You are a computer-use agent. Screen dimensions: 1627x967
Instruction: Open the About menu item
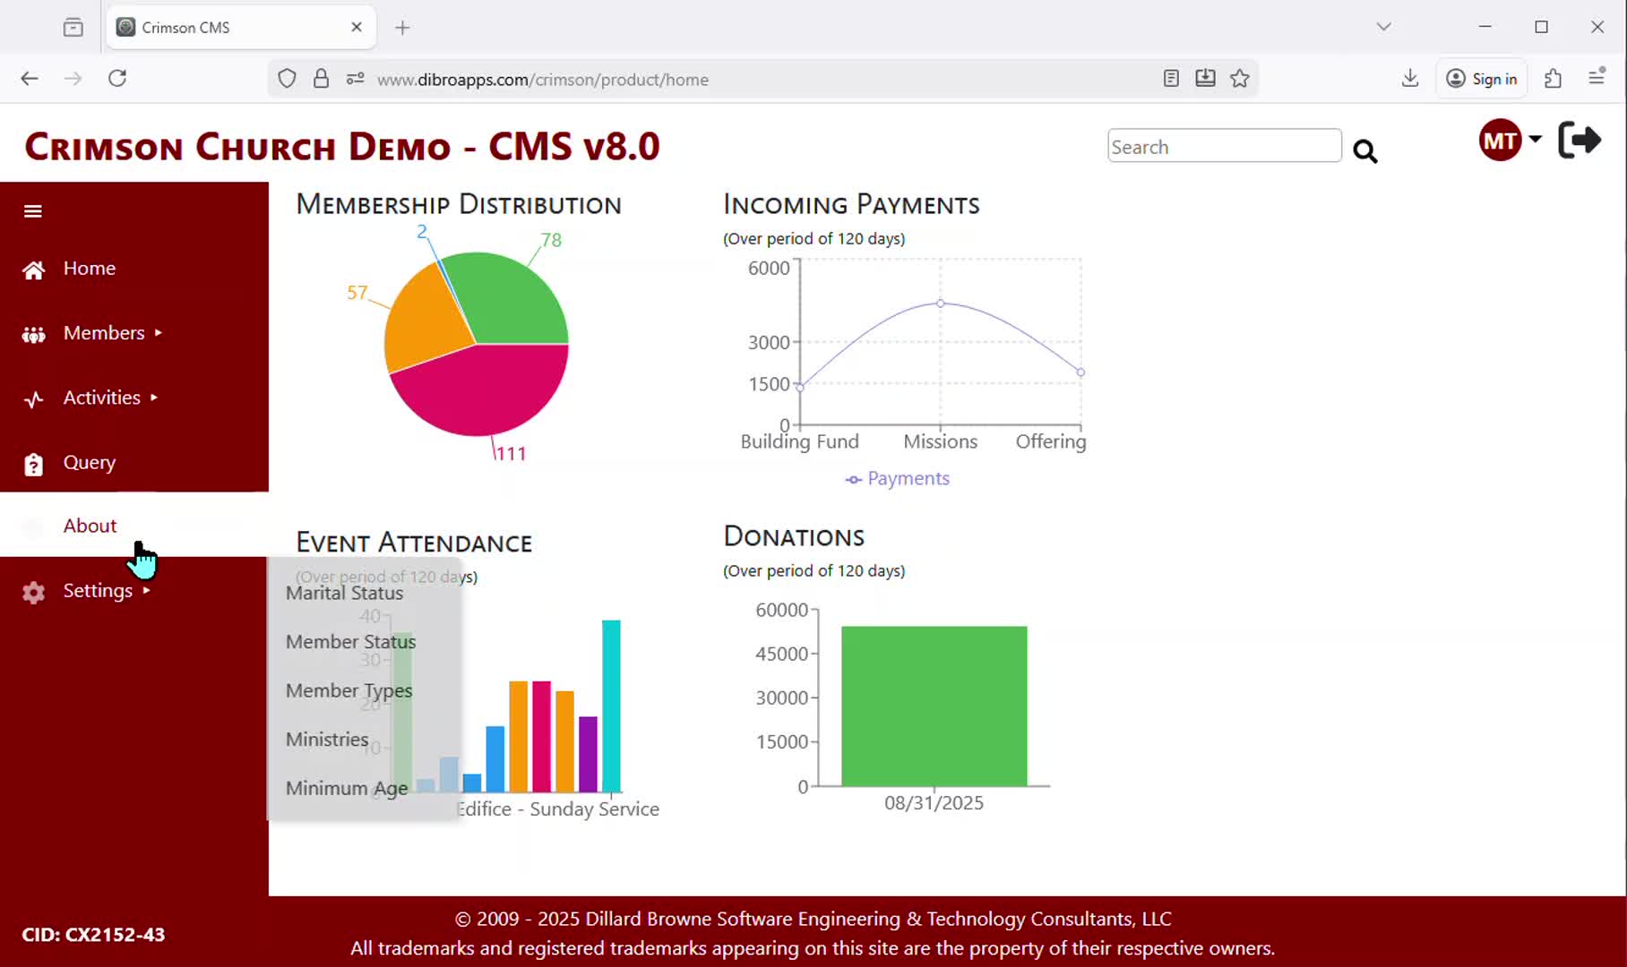pos(90,526)
